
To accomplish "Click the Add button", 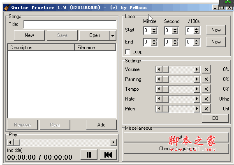I will (101, 125).
